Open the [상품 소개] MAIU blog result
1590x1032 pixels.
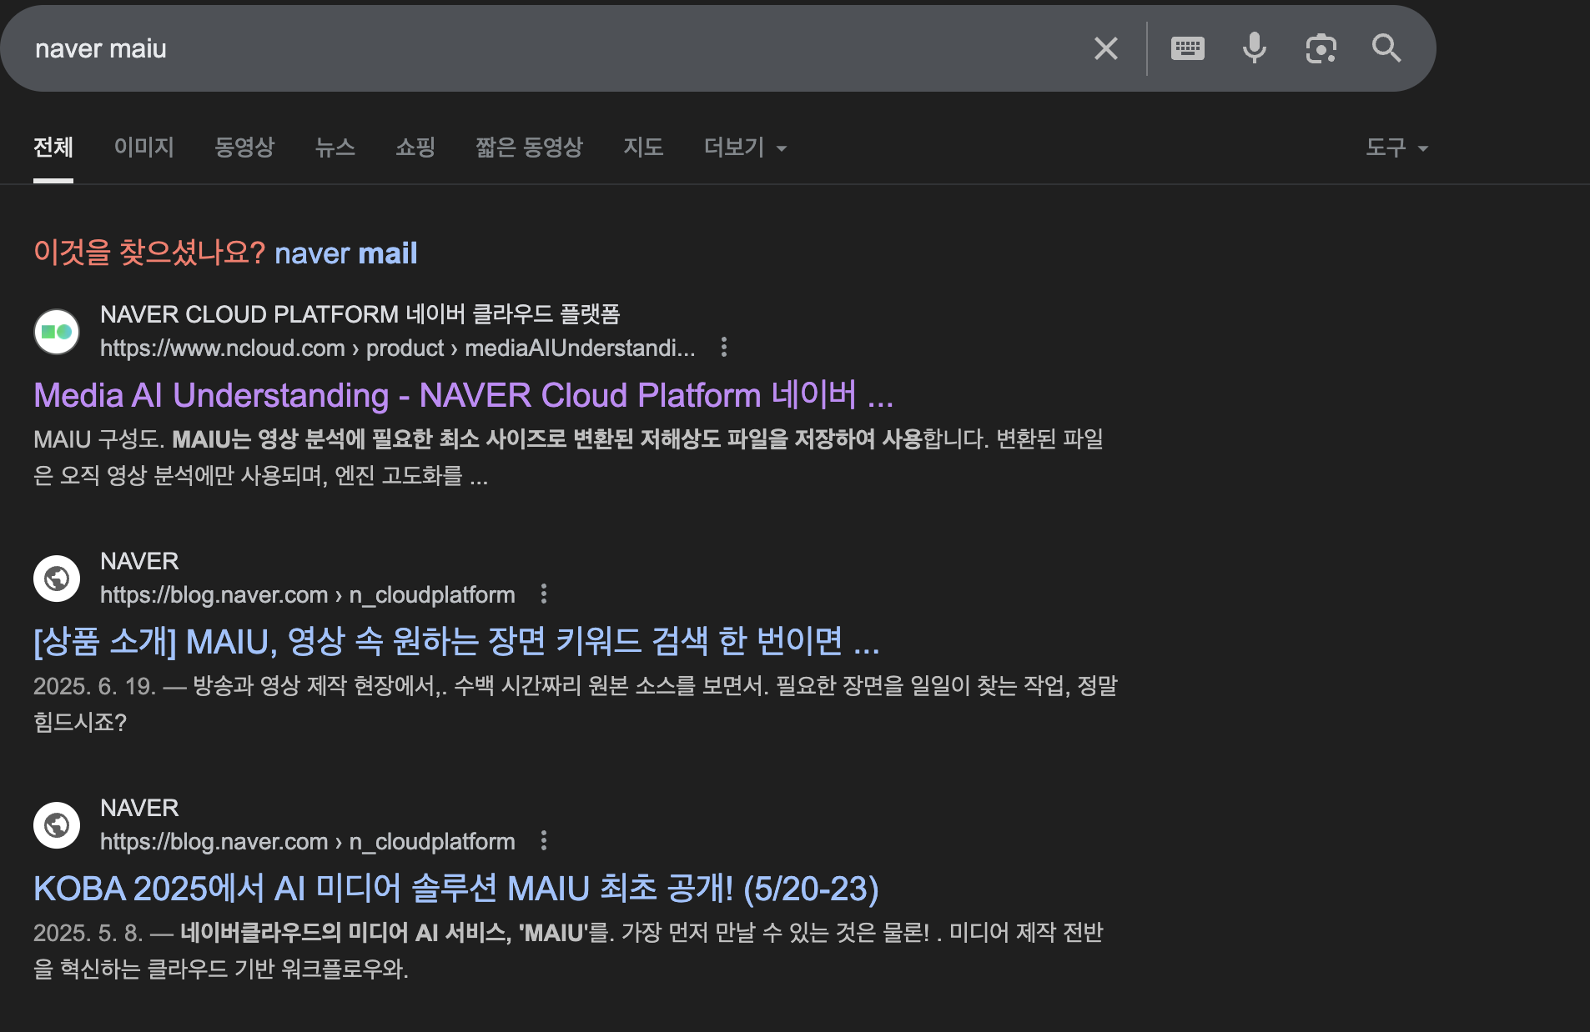(x=456, y=641)
